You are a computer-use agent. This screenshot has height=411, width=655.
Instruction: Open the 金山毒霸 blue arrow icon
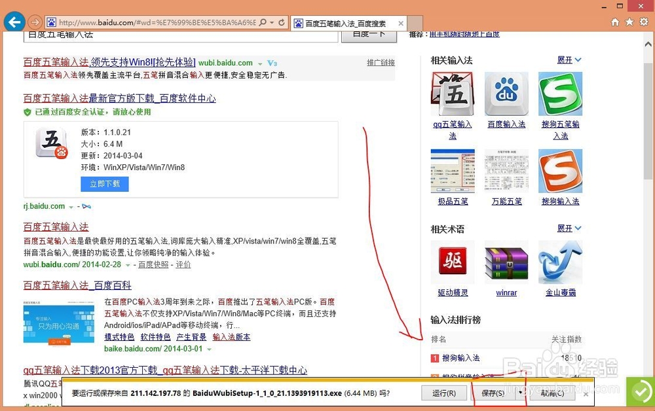click(560, 262)
